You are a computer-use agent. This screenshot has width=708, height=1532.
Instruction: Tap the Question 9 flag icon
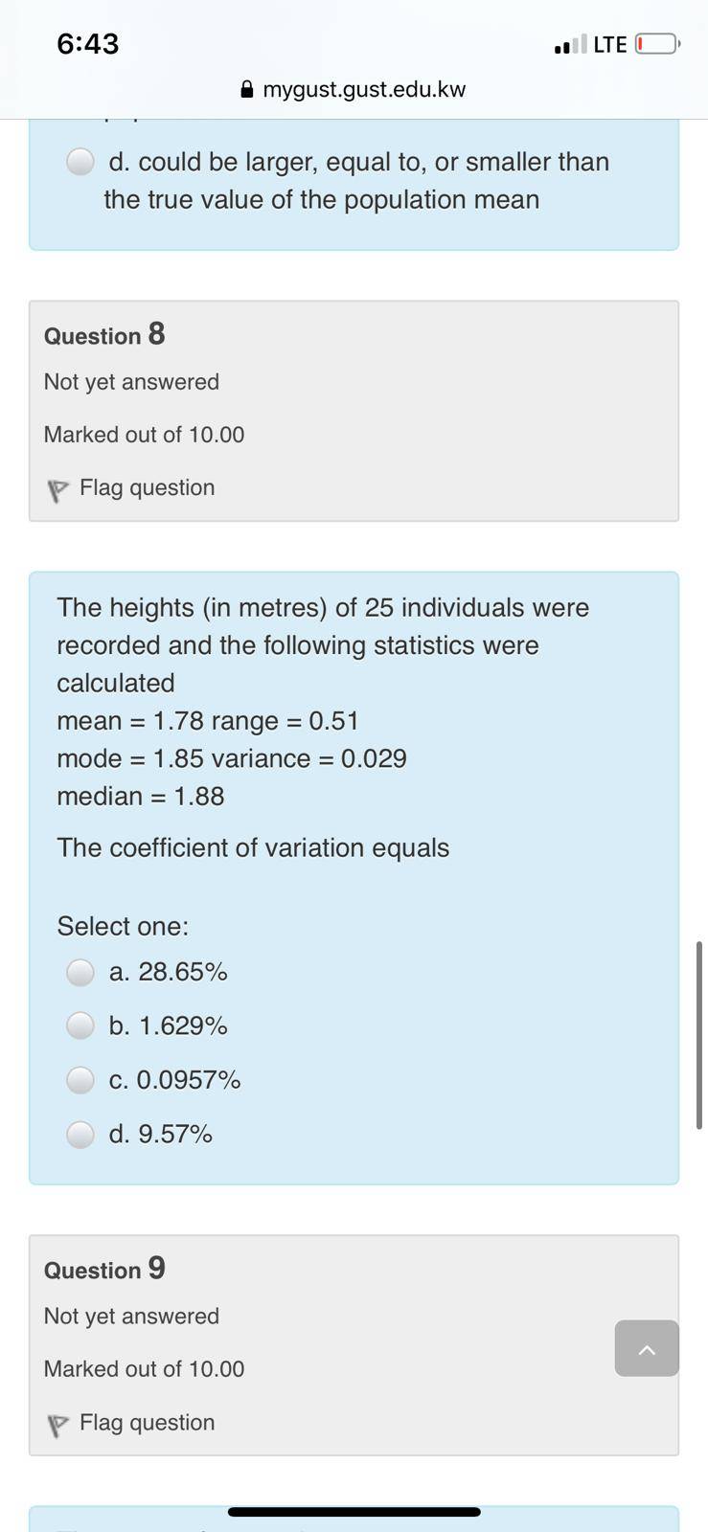click(x=57, y=1425)
